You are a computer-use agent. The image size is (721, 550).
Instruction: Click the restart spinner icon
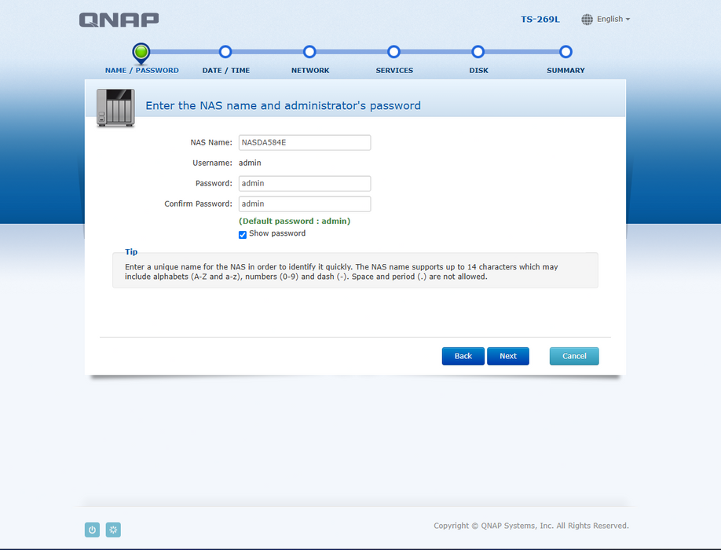pos(113,530)
